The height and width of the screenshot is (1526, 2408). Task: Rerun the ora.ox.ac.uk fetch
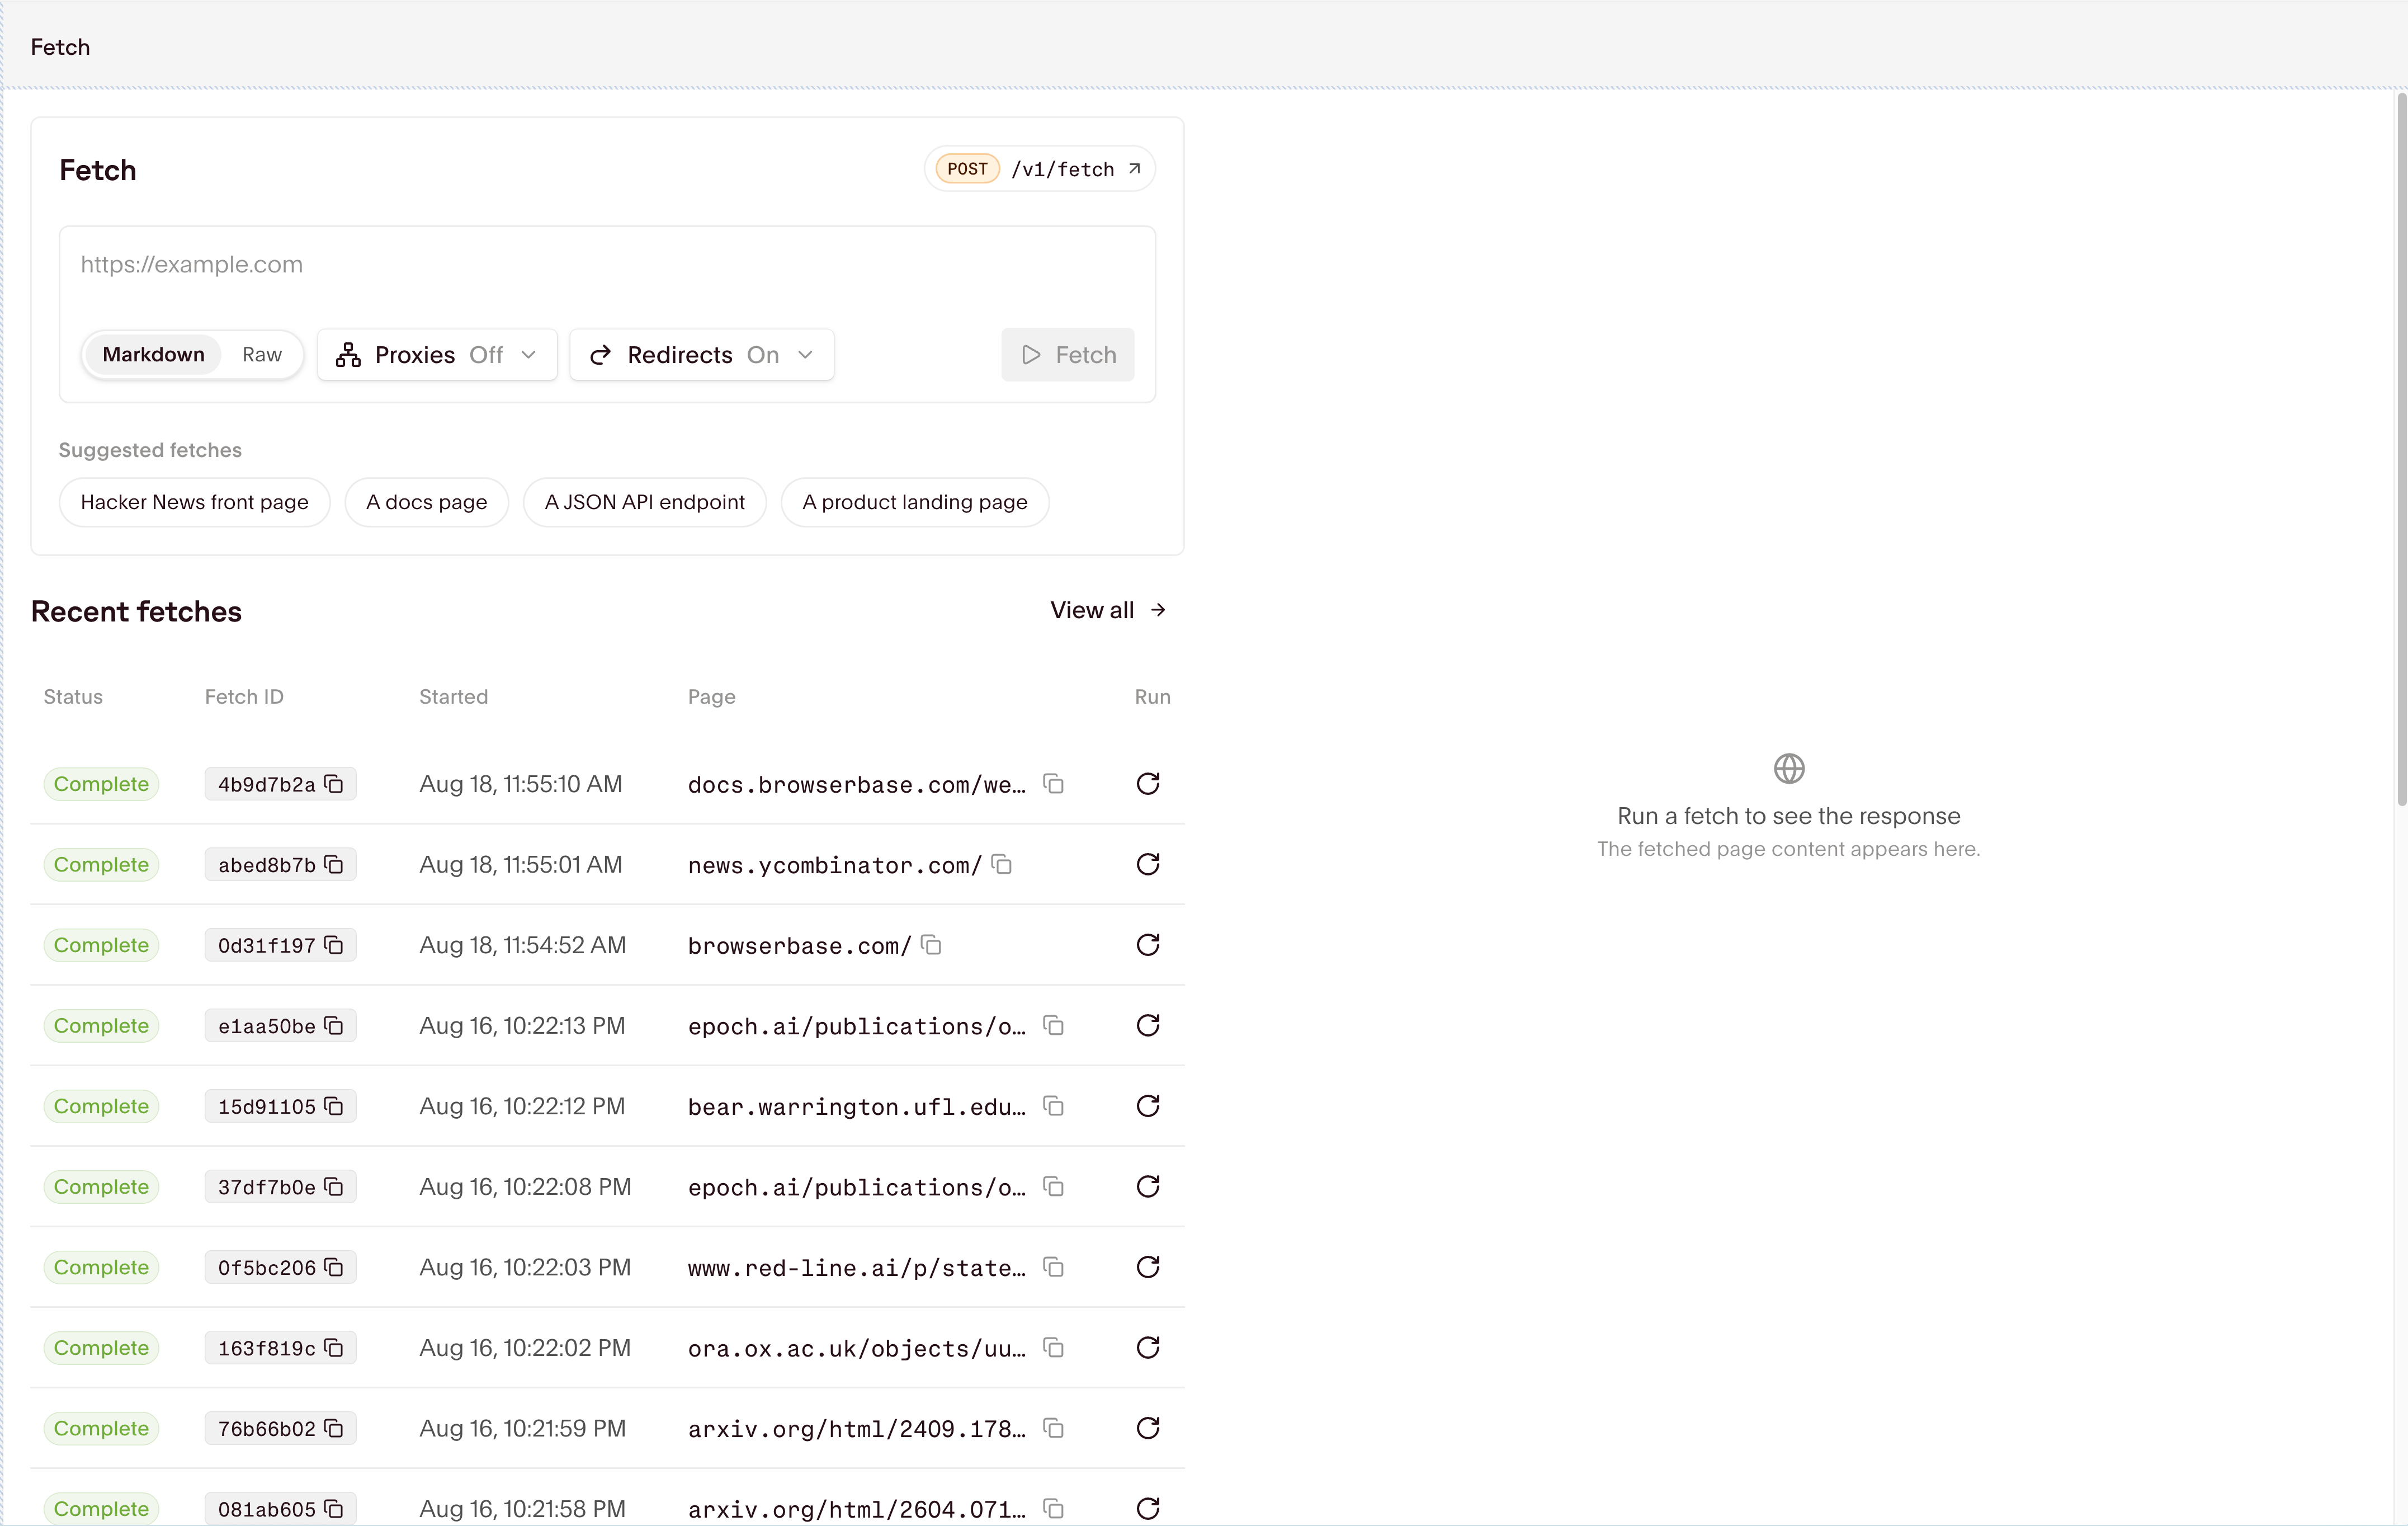pos(1148,1348)
